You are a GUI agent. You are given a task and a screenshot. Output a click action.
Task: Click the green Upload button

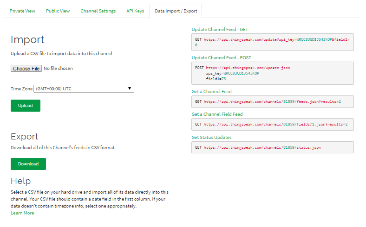pos(26,106)
